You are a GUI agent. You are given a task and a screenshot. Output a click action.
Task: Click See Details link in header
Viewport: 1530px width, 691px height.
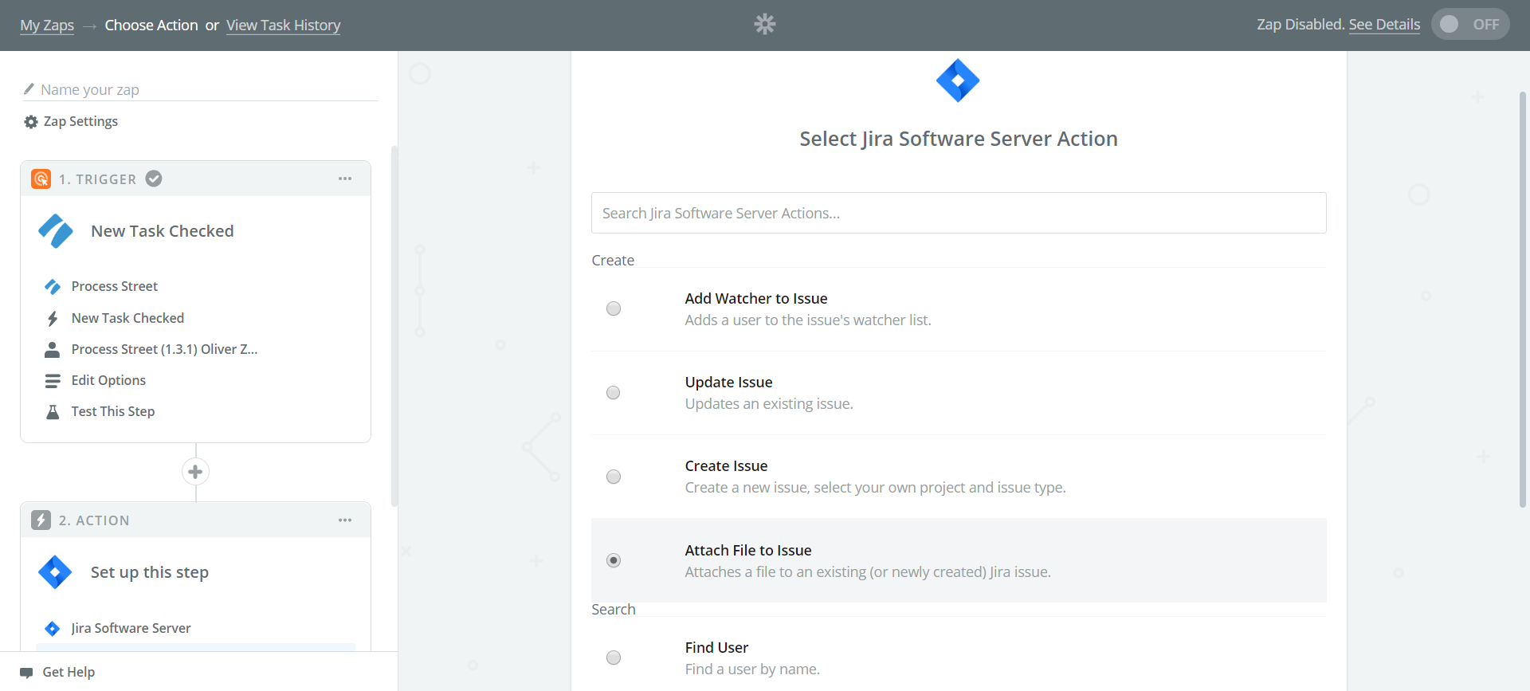click(1384, 24)
